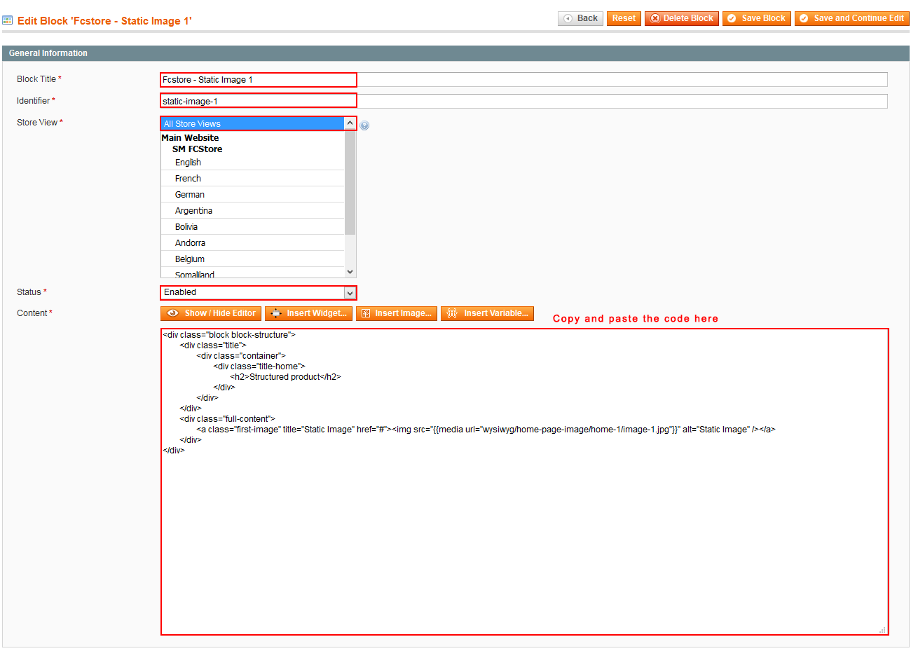Click Insert Image button
The height and width of the screenshot is (651, 911).
click(397, 313)
